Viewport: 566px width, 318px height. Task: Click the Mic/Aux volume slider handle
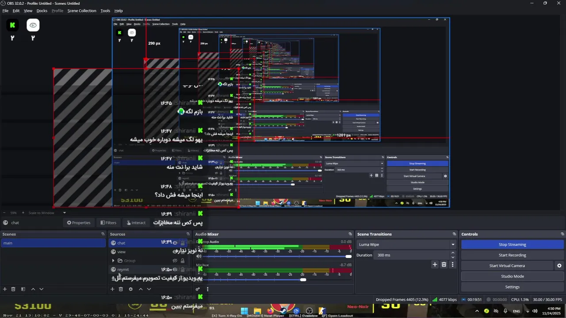[303, 280]
